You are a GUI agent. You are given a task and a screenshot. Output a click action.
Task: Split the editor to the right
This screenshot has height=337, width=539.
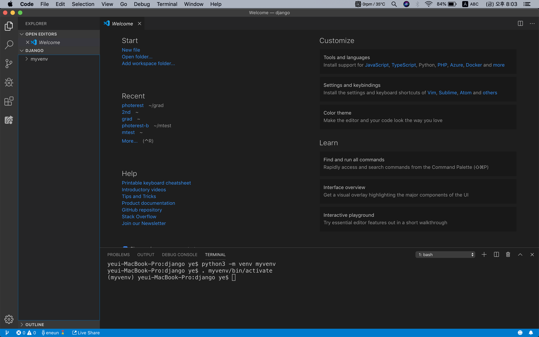(x=520, y=23)
